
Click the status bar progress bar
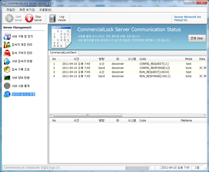pos(137,168)
